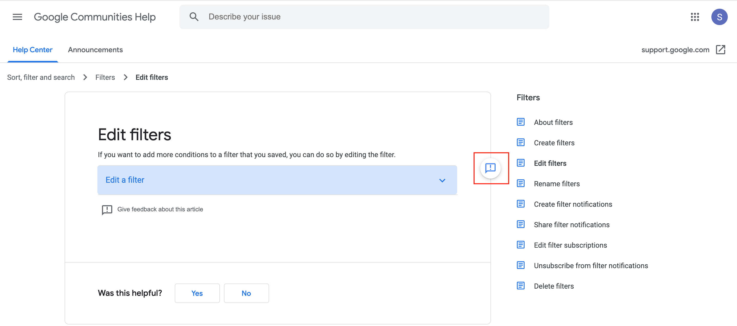This screenshot has height=326, width=737.
Task: Go to Sort, filter and search breadcrumb
Action: coord(41,78)
